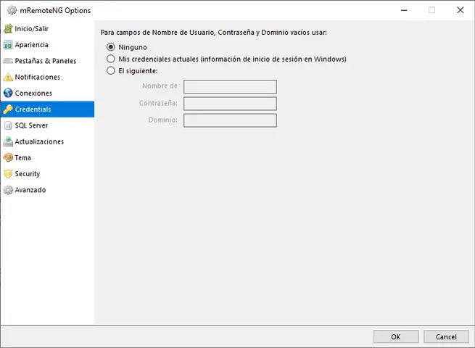Click the Pestañas & Paneles icon
The width and height of the screenshot is (475, 348).
[x=8, y=61]
